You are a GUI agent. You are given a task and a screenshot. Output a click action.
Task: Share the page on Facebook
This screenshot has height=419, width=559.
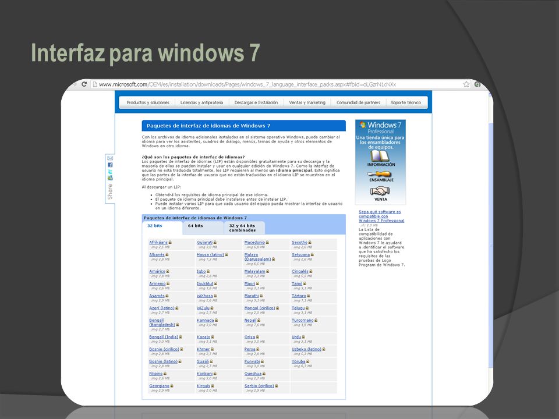pyautogui.click(x=110, y=165)
